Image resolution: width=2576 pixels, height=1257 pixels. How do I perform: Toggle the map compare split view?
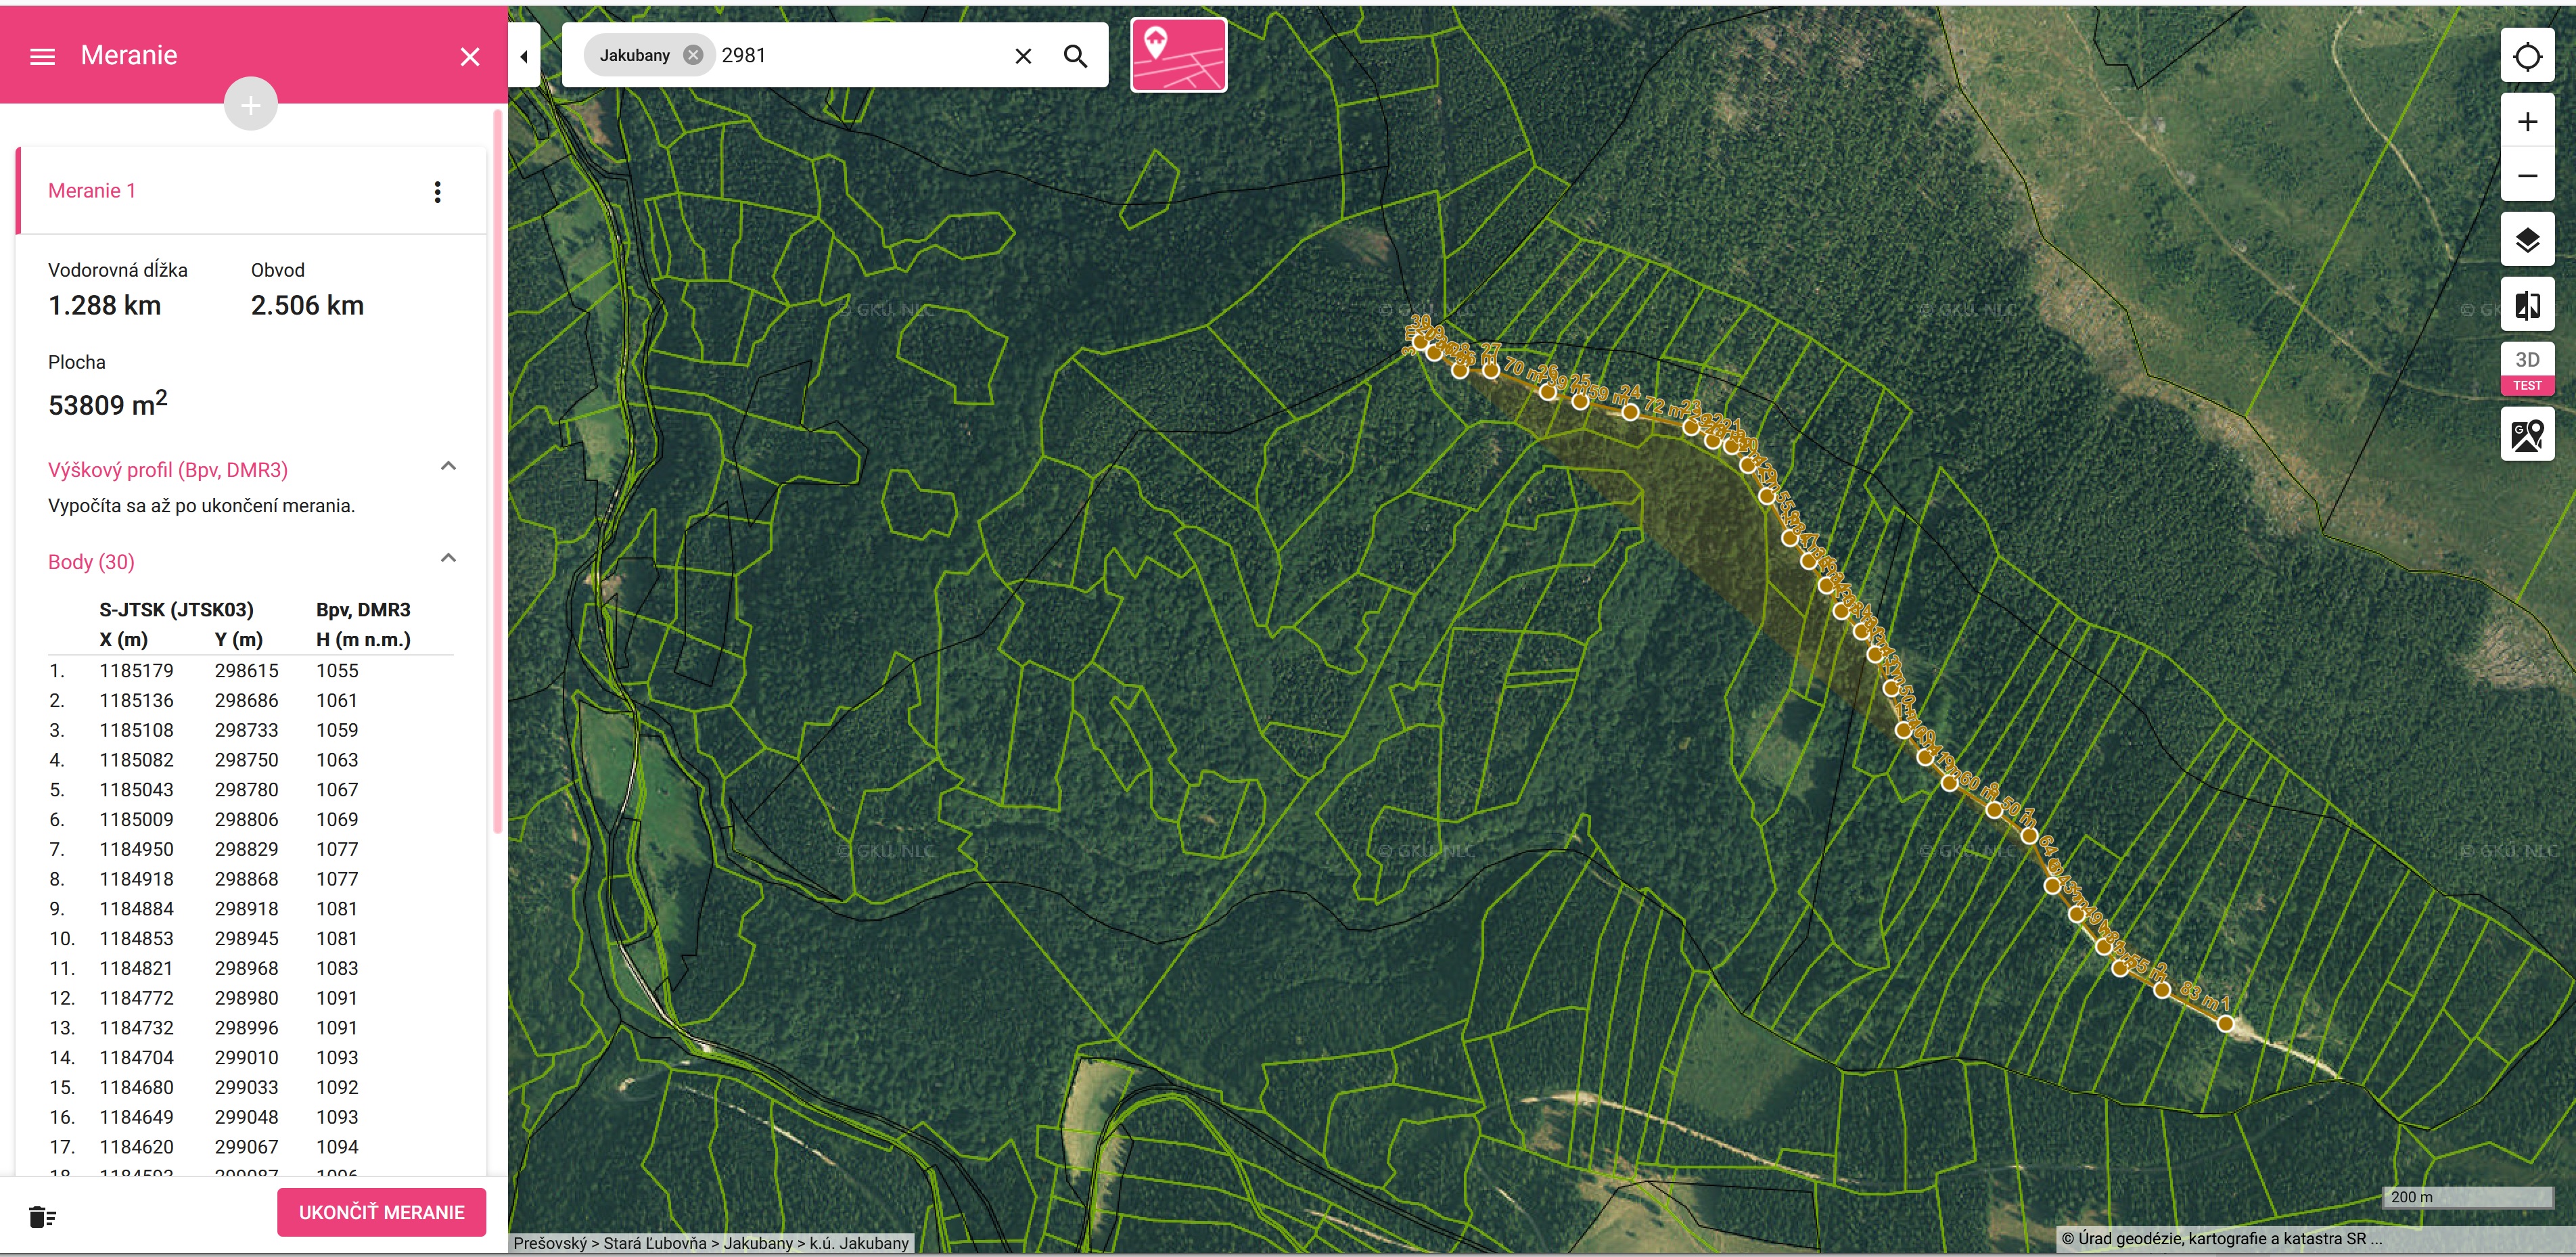click(2527, 305)
